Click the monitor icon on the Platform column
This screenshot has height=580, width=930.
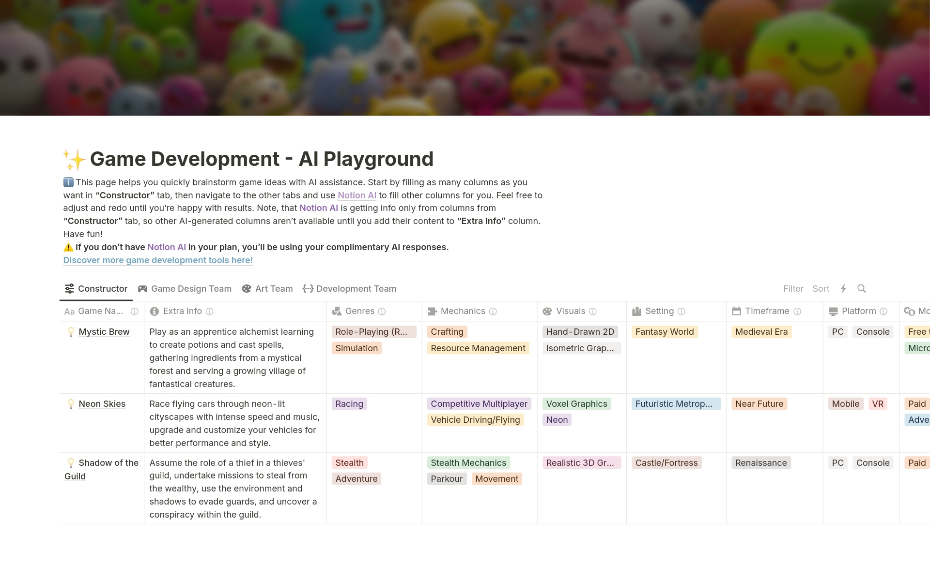[833, 311]
